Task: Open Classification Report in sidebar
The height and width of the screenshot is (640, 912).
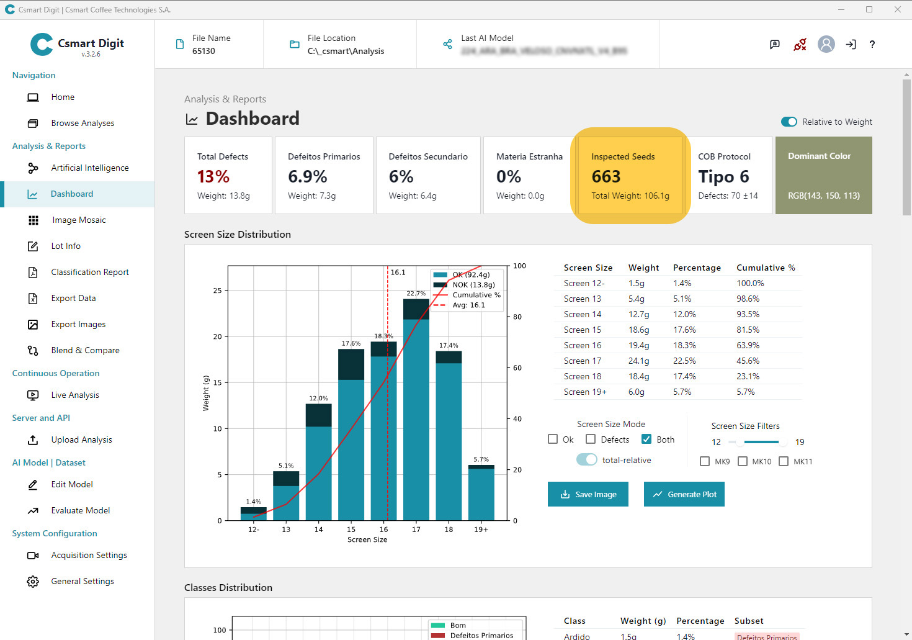Action: [x=89, y=272]
